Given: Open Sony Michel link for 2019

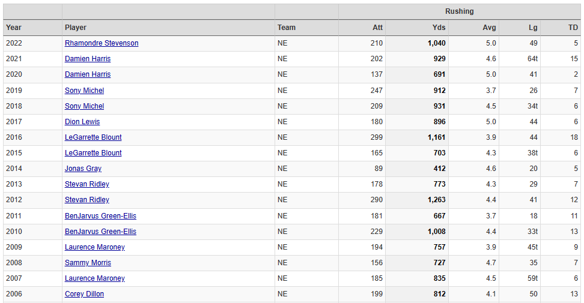Looking at the screenshot, I should (84, 91).
